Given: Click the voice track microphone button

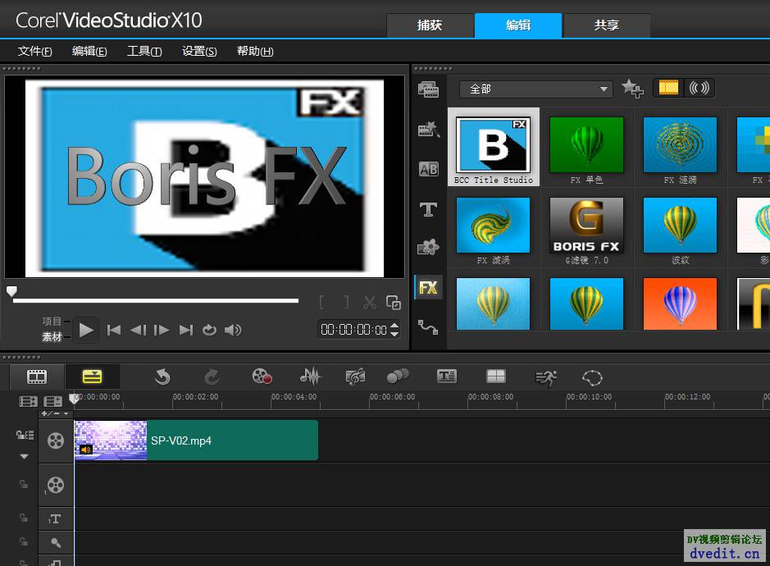Looking at the screenshot, I should pos(56,542).
